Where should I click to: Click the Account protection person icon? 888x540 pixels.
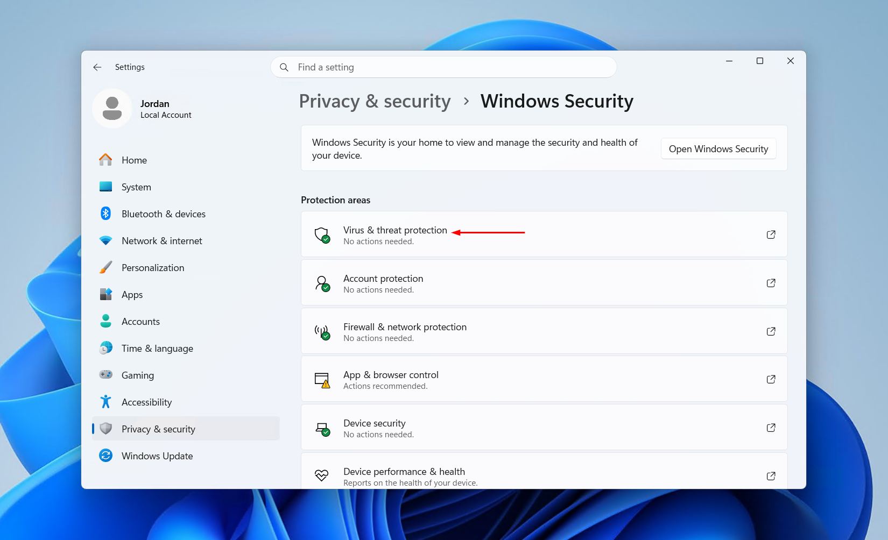(x=322, y=283)
